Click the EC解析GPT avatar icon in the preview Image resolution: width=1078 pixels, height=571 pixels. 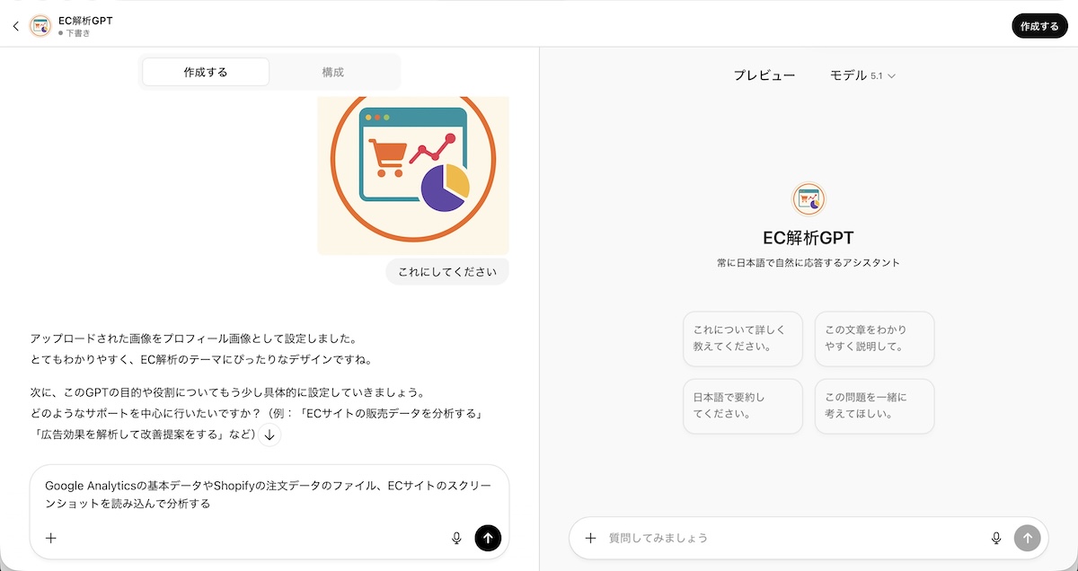(808, 198)
